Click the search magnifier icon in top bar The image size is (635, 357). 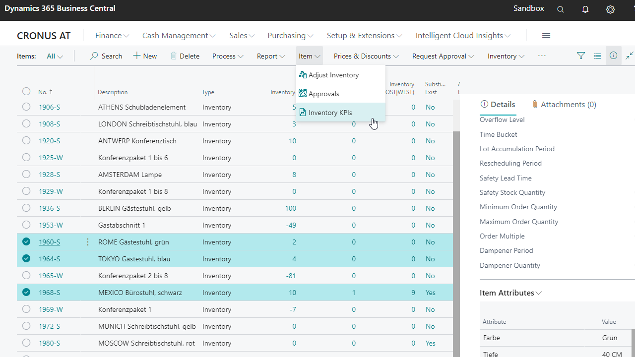(x=561, y=9)
